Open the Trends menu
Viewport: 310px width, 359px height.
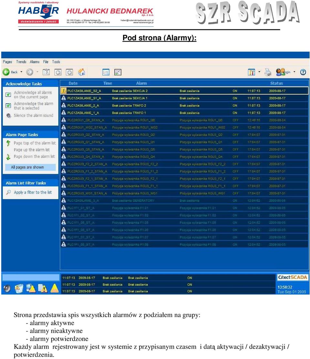(21, 62)
